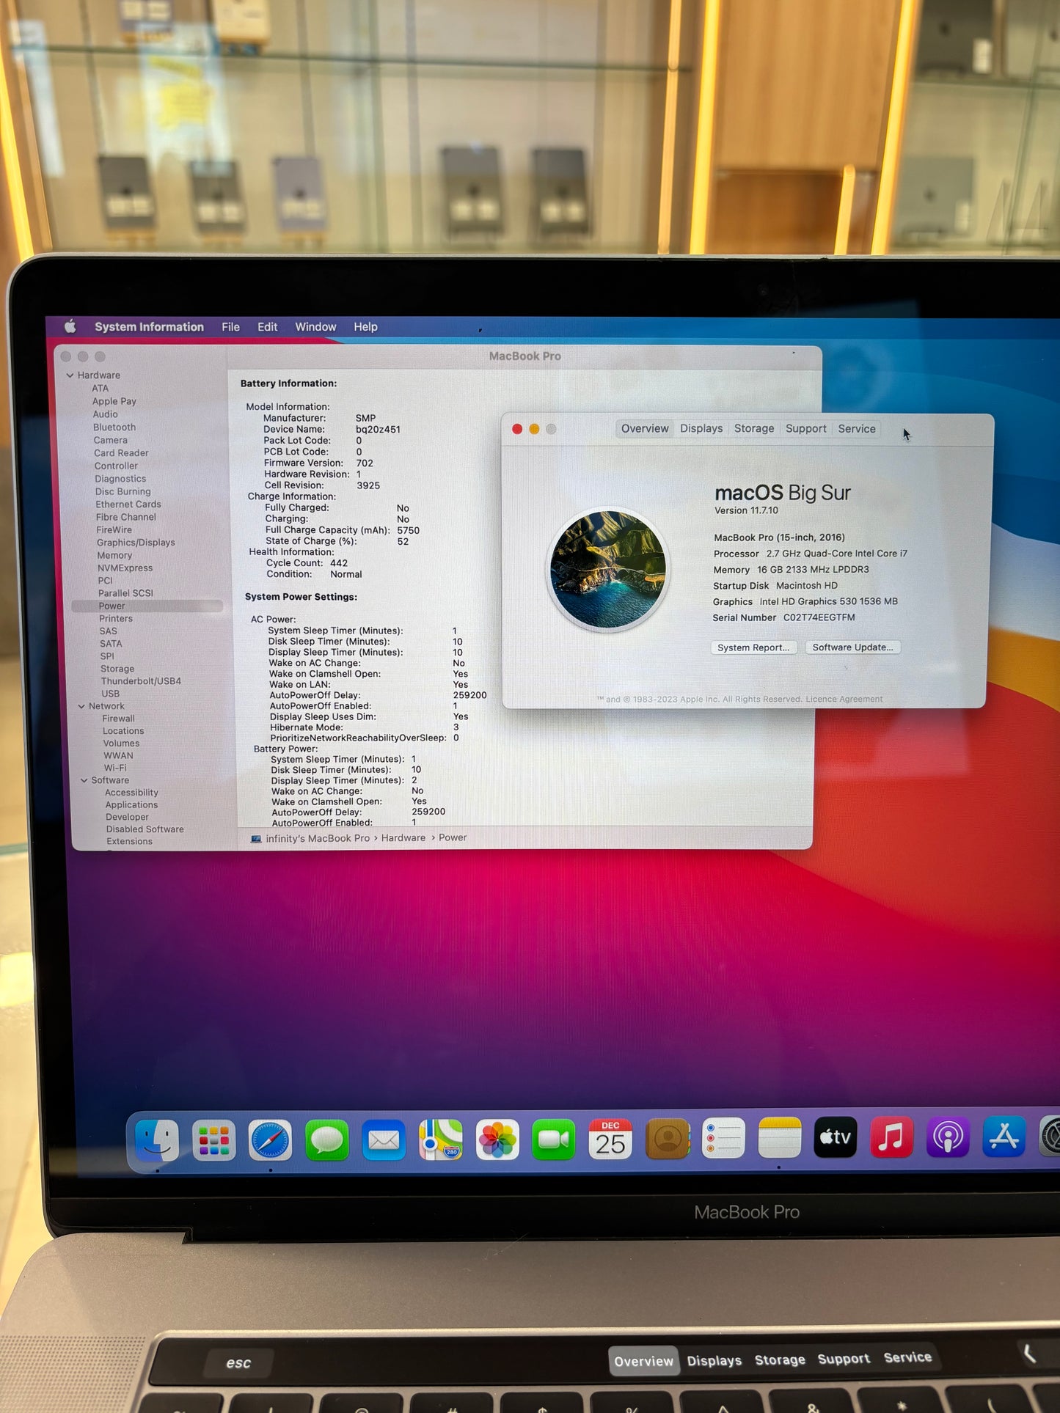Switch to the Displays tab
1060x1413 pixels.
point(701,429)
